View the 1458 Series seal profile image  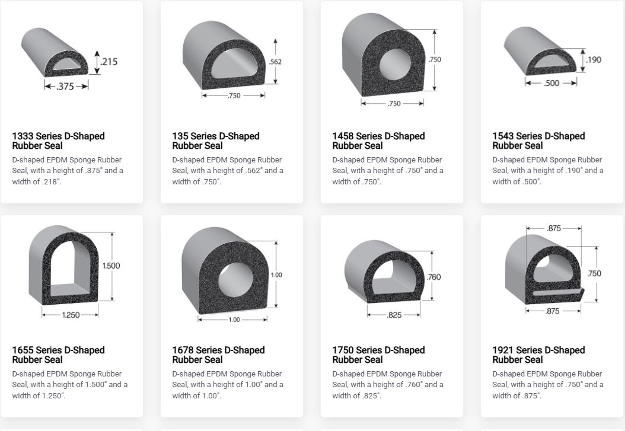click(392, 60)
